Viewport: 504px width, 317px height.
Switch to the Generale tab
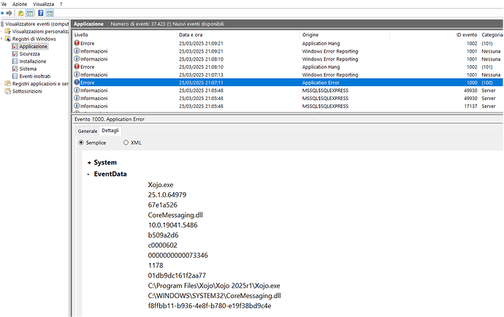click(88, 130)
